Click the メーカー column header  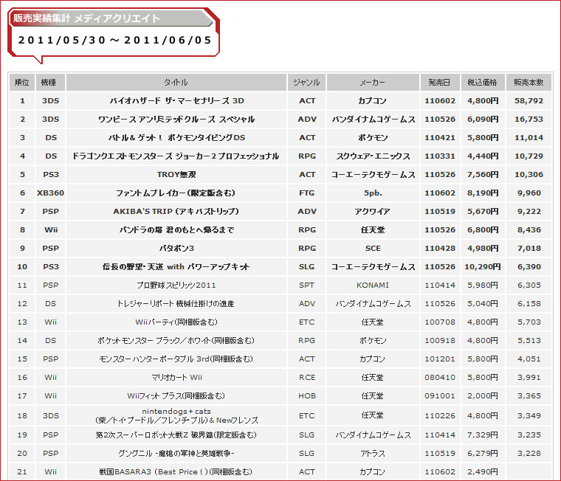(373, 82)
